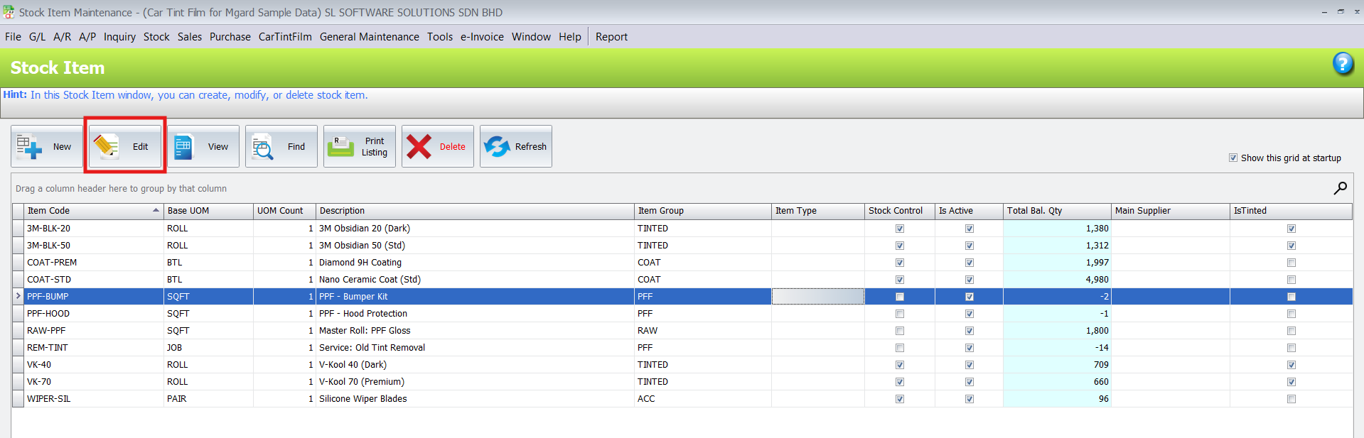Screen dimensions: 1364x438
Task: Toggle Is Active checkbox for WIPER-SIL
Action: point(969,399)
